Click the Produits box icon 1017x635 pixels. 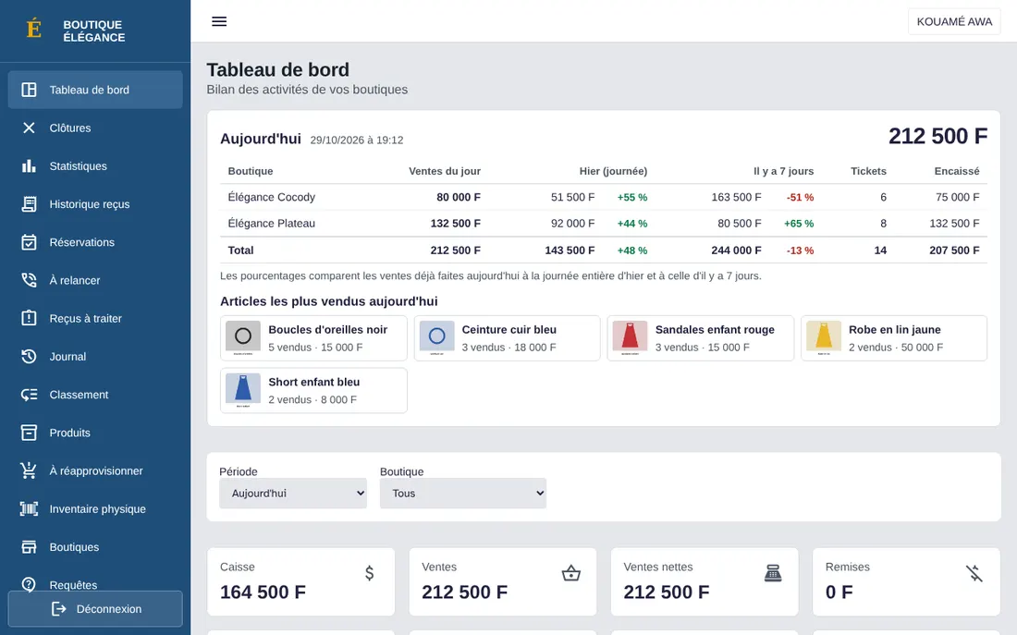(29, 433)
